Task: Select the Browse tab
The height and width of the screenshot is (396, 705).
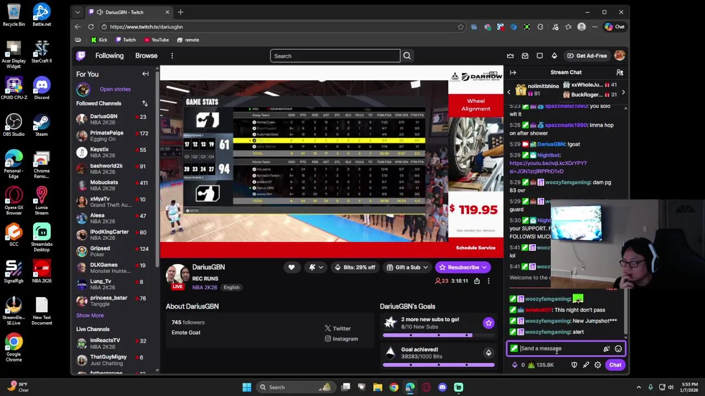Action: pyautogui.click(x=147, y=56)
